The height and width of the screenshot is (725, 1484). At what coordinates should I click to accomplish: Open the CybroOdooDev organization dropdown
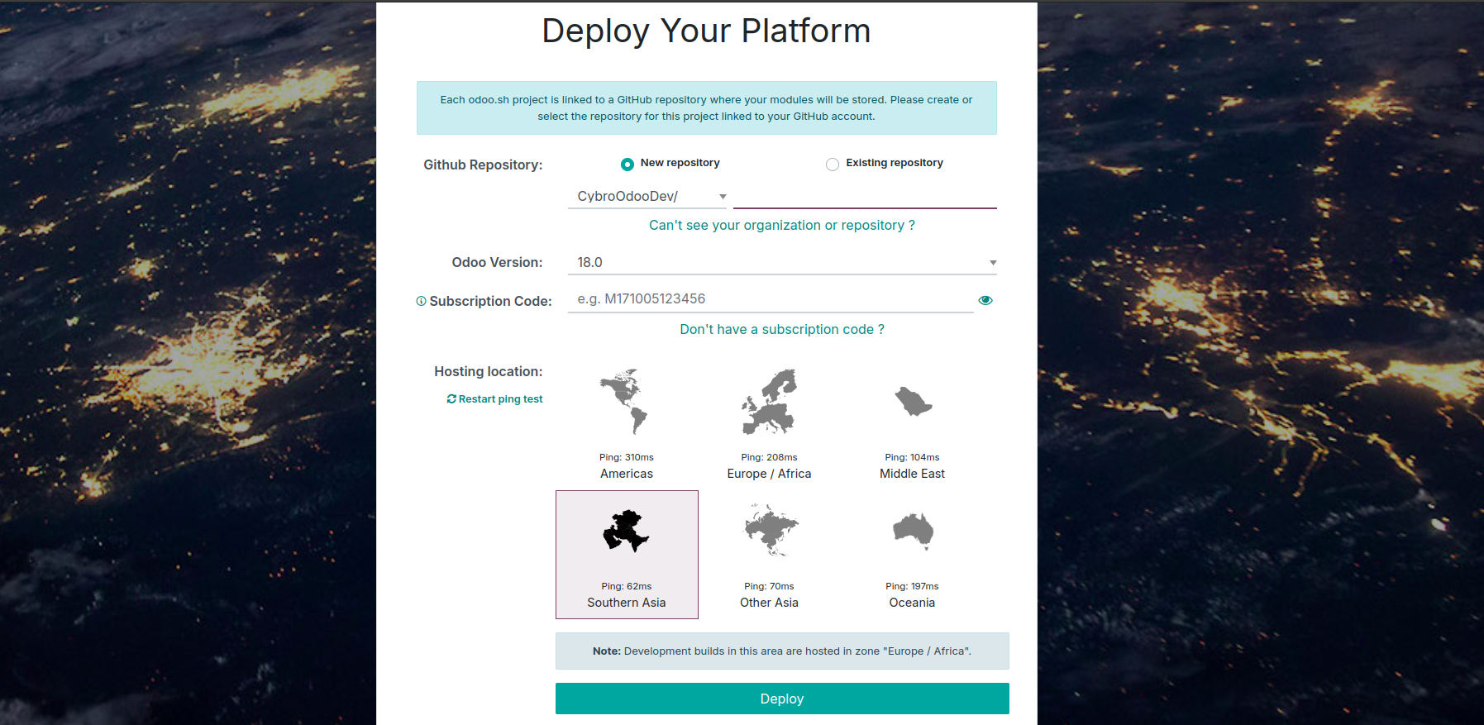click(647, 197)
